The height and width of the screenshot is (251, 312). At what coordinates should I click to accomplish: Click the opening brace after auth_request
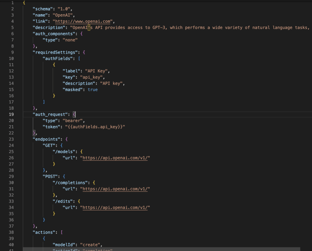tap(74, 115)
